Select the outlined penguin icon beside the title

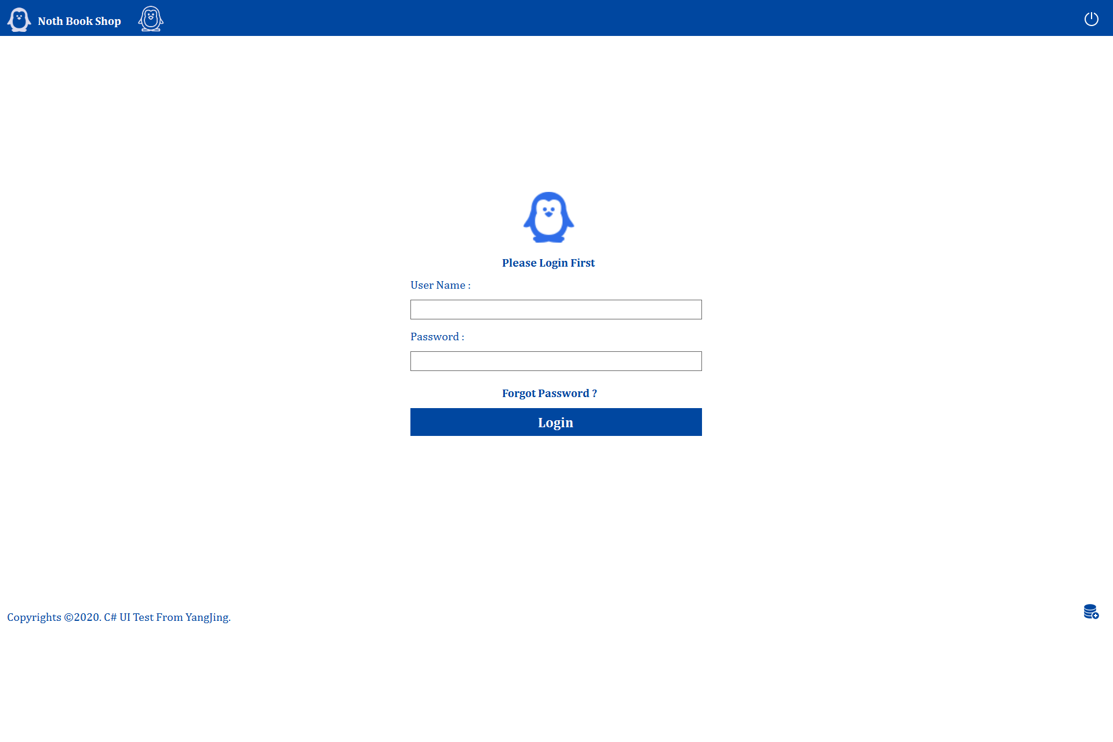point(151,18)
